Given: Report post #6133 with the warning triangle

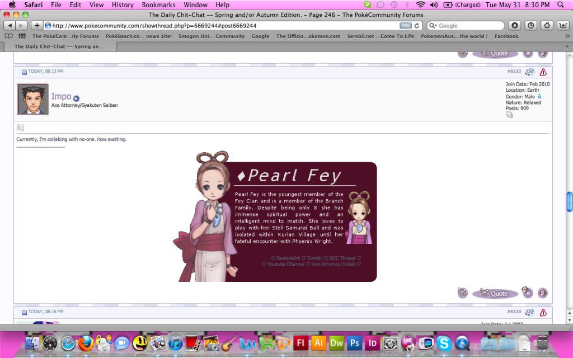Looking at the screenshot, I should (x=543, y=312).
